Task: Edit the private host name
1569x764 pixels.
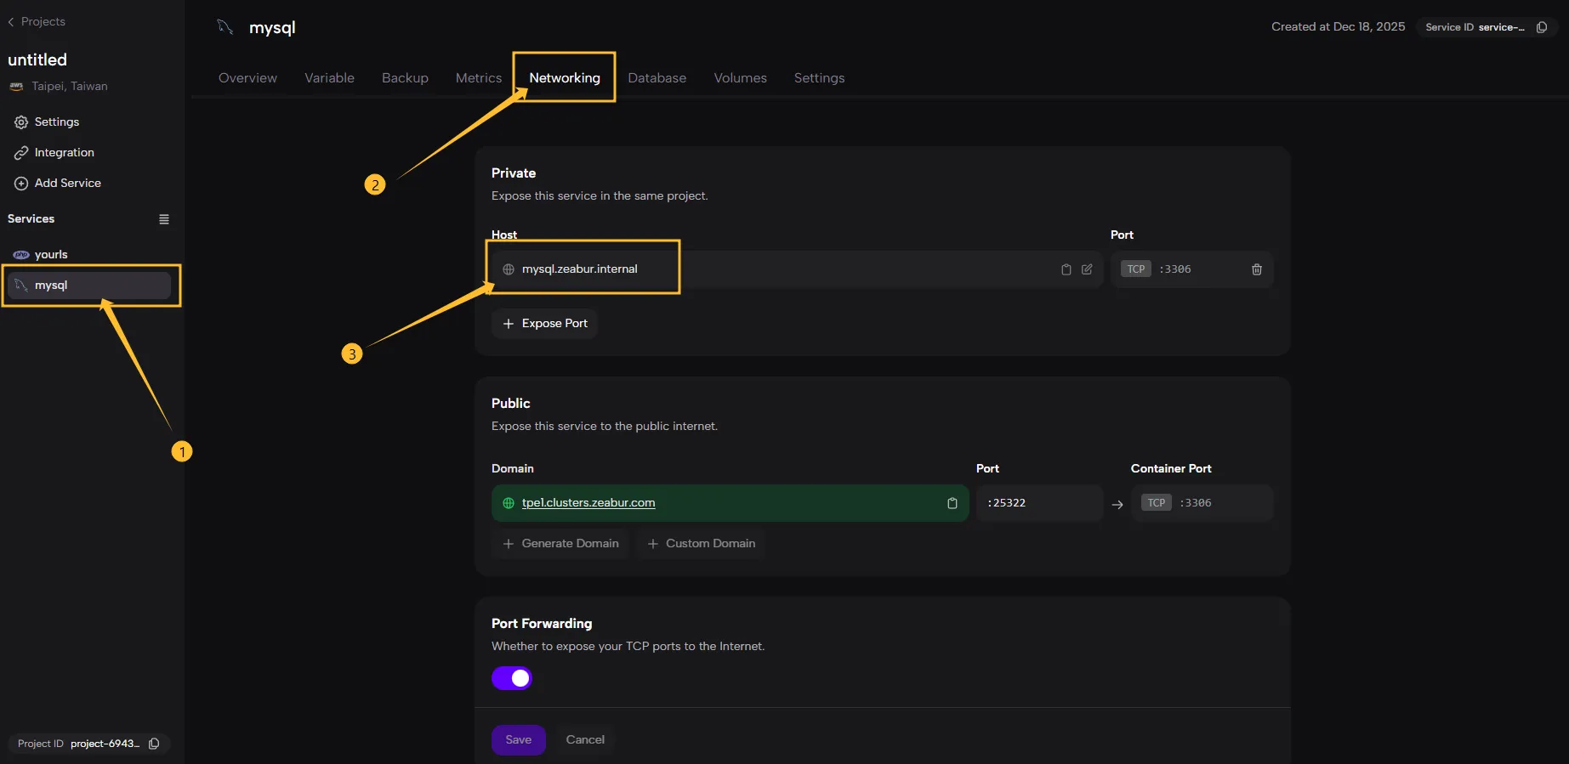Action: point(1087,269)
